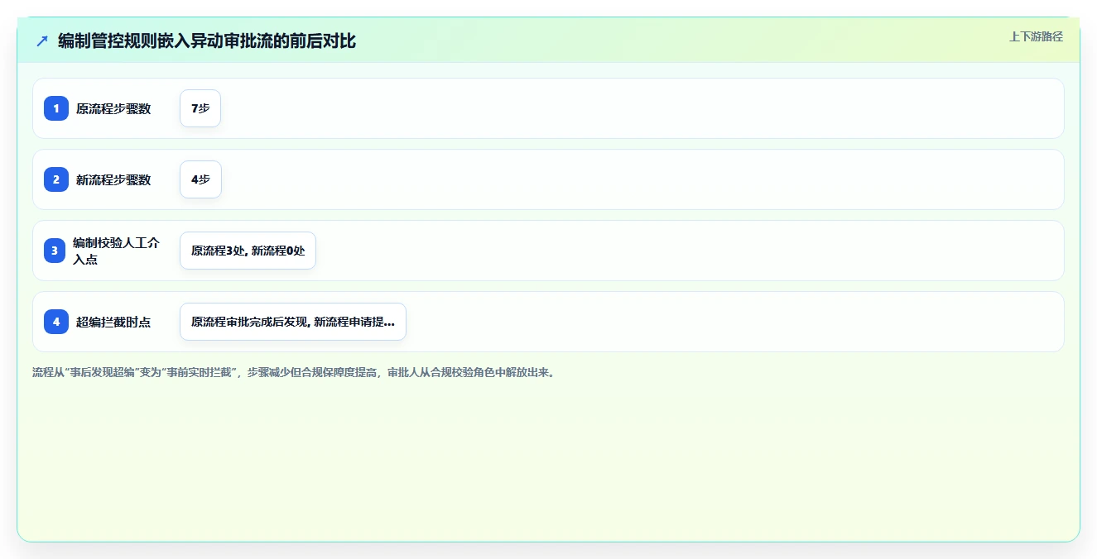The image size is (1097, 559).
Task: Click the 上下游路径 label in header
Action: point(1036,36)
